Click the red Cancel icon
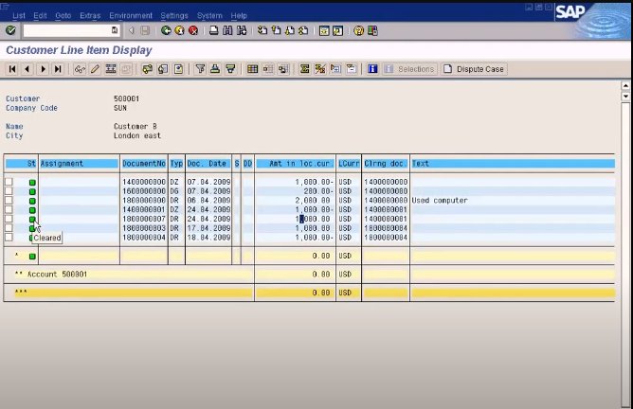Viewport: 633px width, 409px height. 193,30
